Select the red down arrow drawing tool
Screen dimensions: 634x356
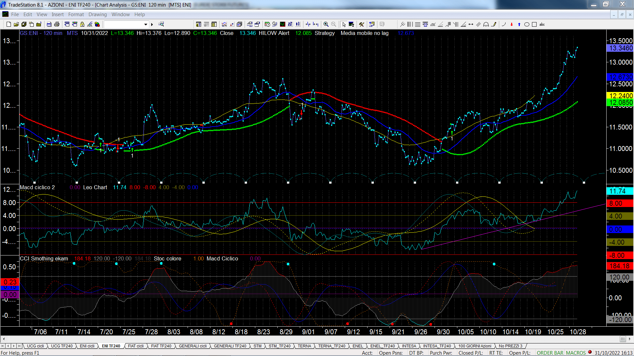pos(511,24)
